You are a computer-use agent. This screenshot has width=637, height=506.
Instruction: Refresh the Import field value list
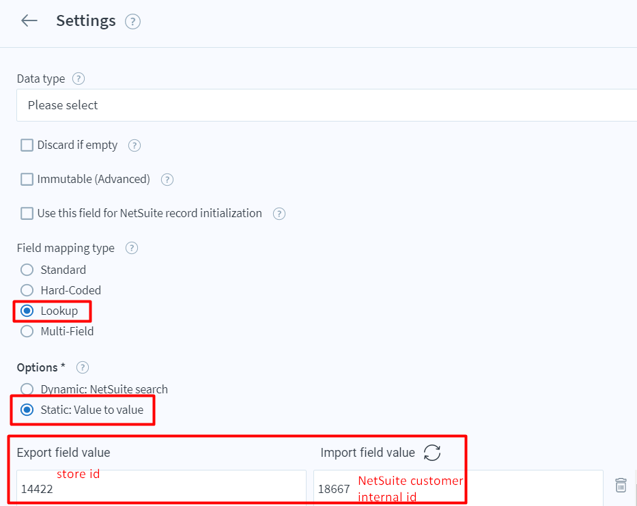(432, 453)
